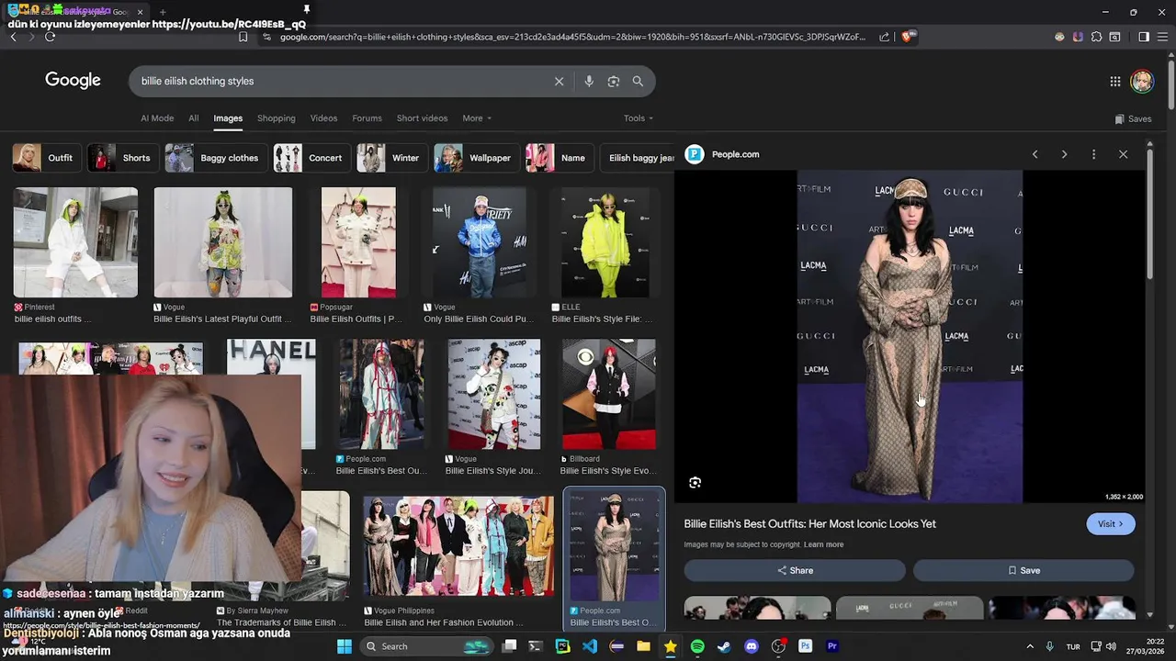
Task: Clear the search box with the X icon
Action: click(x=559, y=81)
